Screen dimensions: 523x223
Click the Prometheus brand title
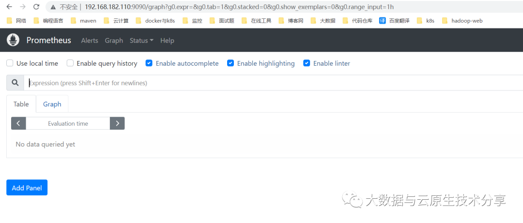pyautogui.click(x=49, y=40)
